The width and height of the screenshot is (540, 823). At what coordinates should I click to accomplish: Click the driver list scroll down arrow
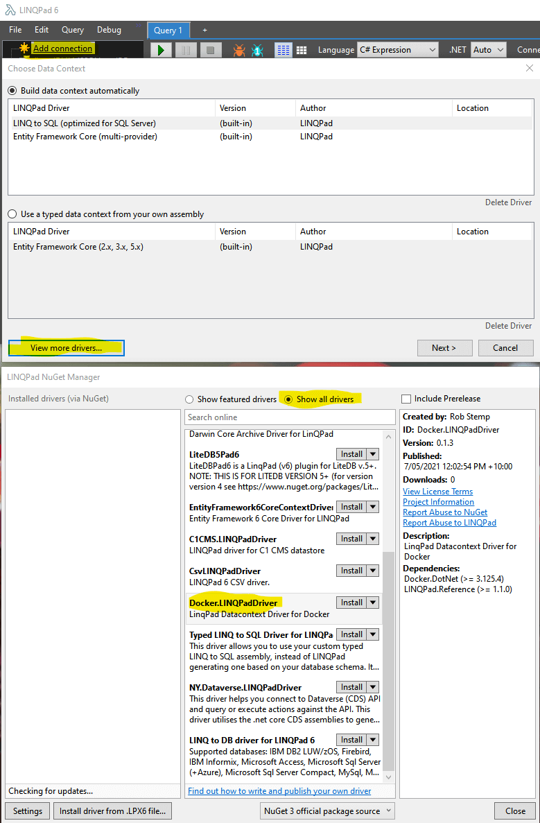(x=388, y=777)
